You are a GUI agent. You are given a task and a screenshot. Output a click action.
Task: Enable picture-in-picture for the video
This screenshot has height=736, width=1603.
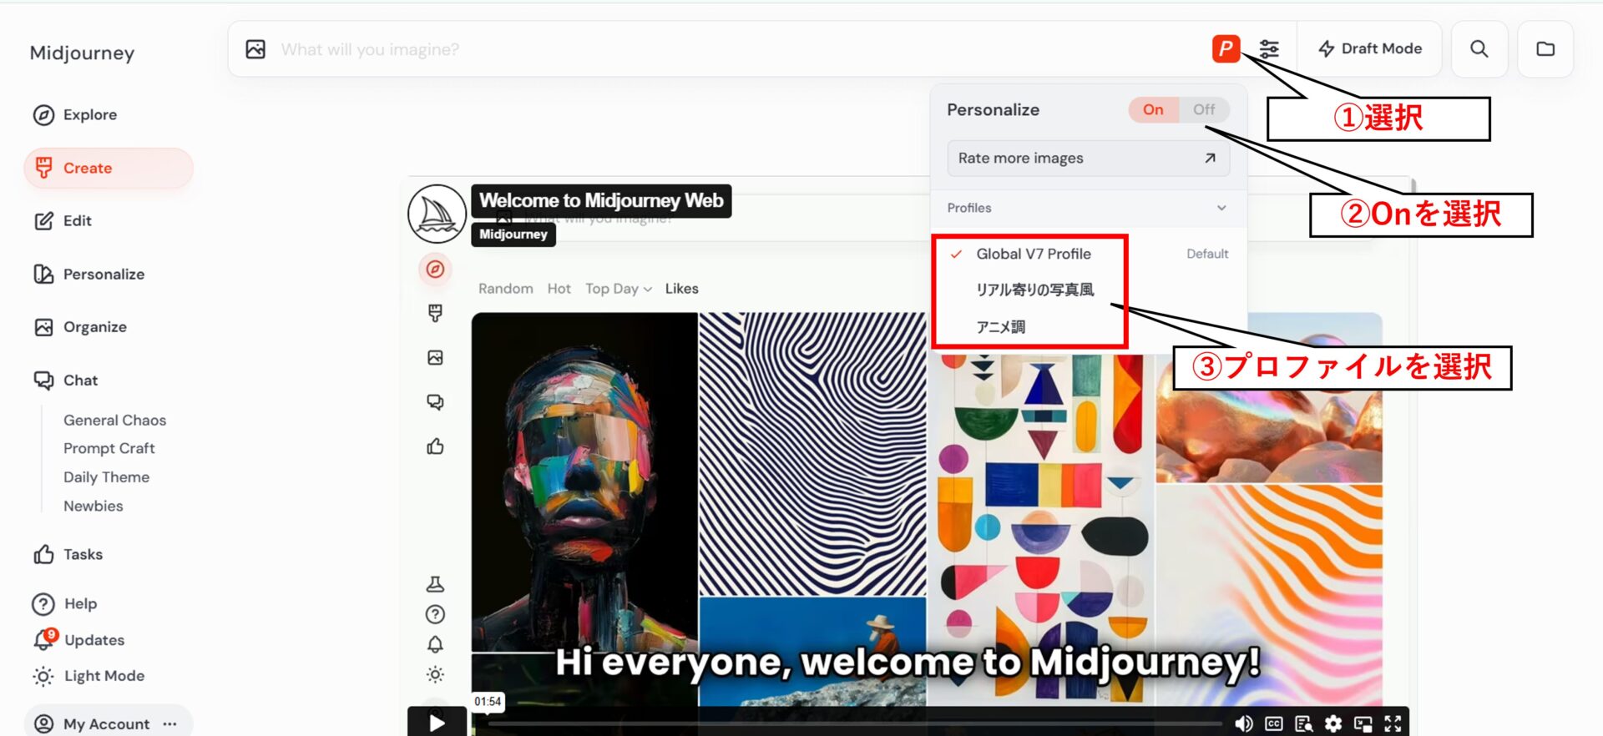(x=1363, y=723)
